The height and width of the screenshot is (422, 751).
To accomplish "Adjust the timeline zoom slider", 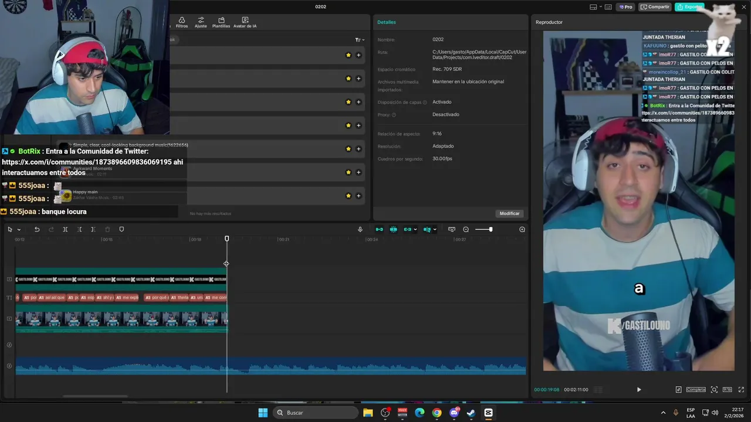I will click(483, 229).
